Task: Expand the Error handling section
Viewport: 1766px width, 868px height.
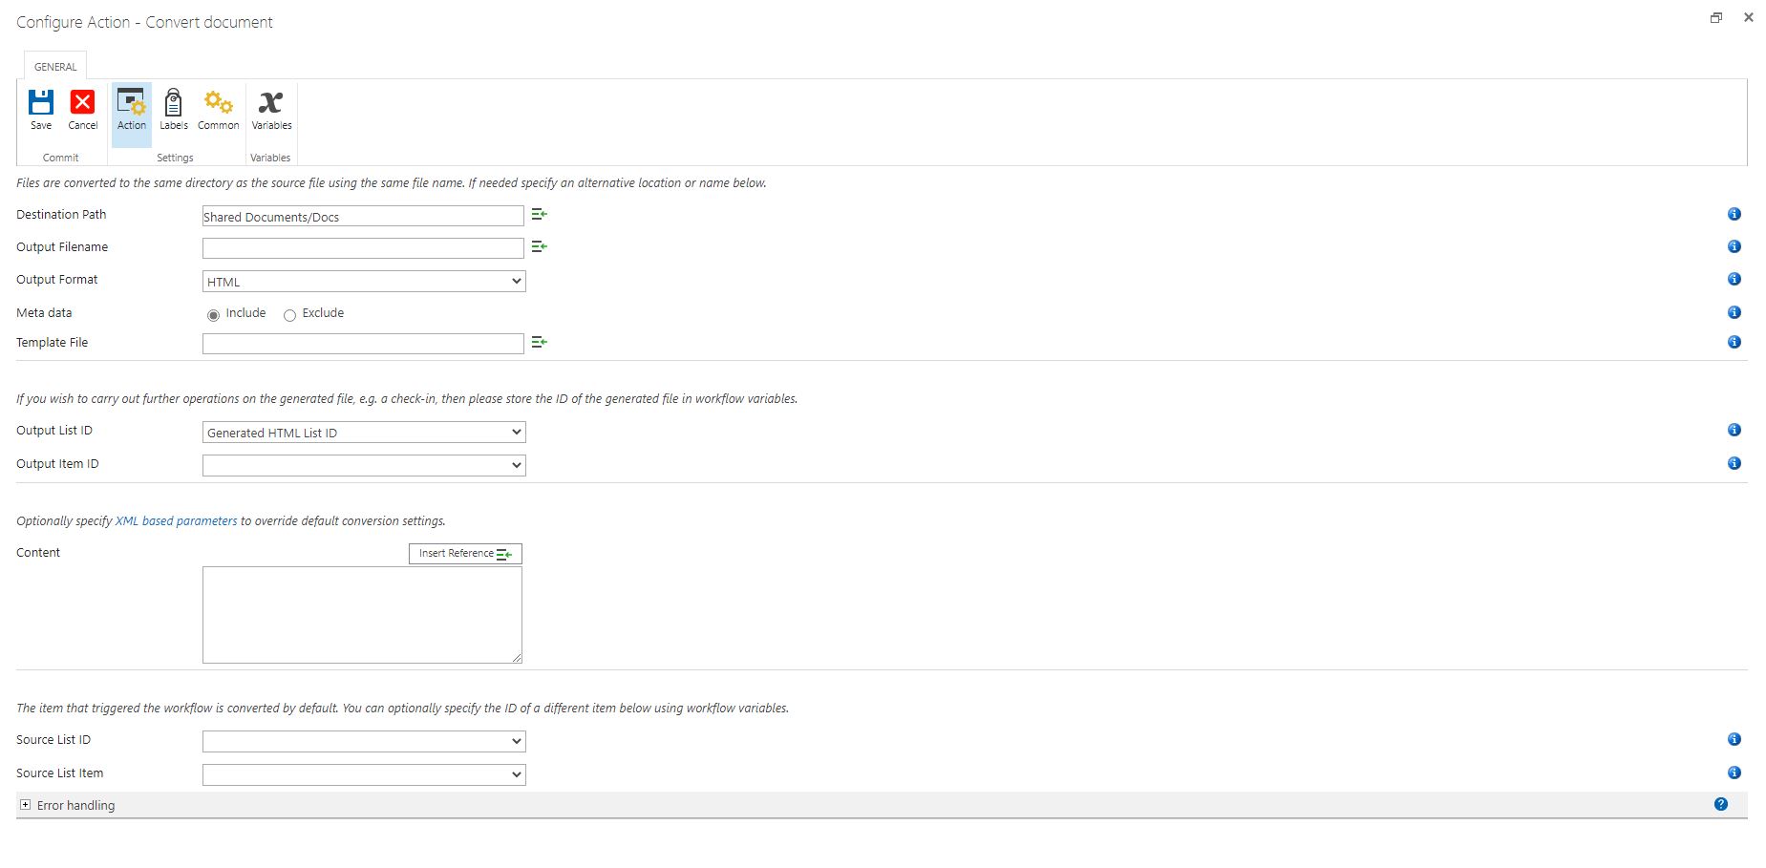Action: [x=26, y=805]
